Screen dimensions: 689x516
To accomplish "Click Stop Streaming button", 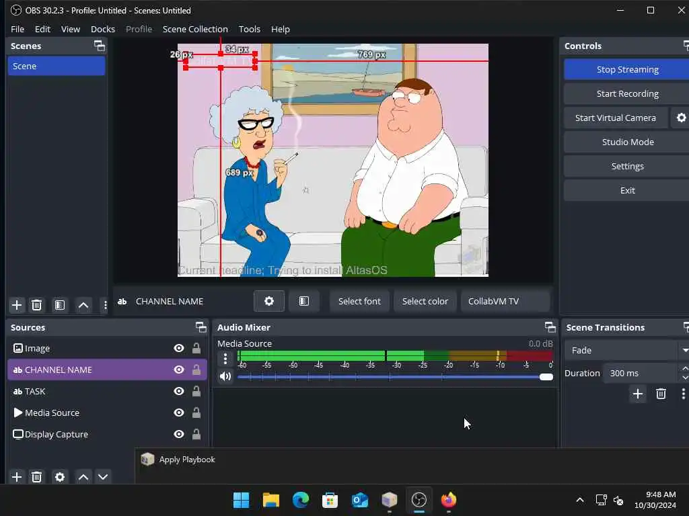I will 627,69.
